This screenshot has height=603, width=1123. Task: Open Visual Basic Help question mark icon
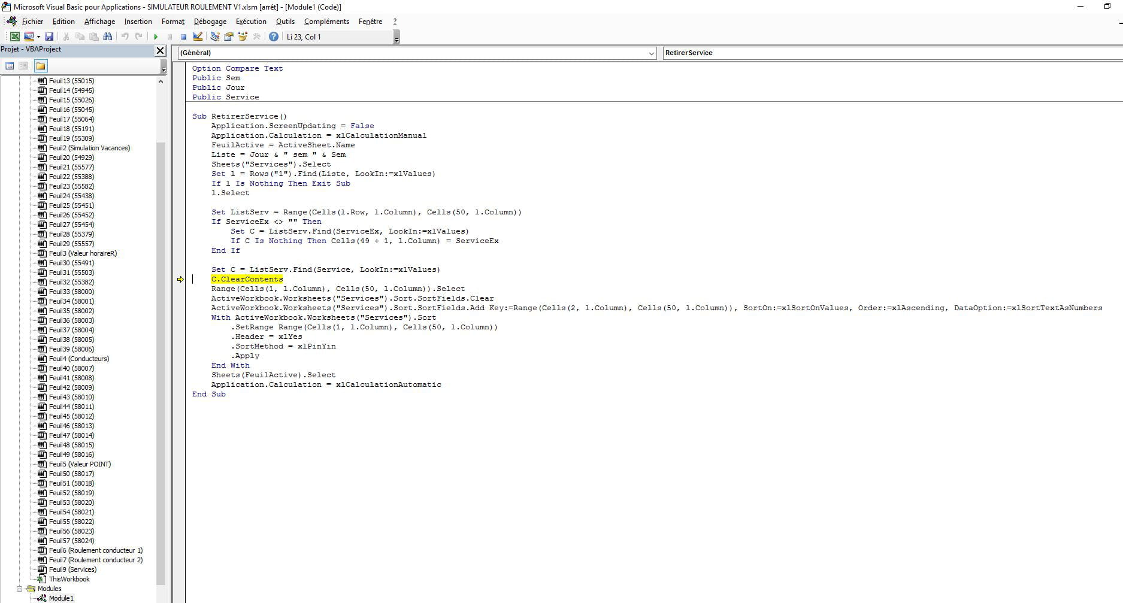274,37
